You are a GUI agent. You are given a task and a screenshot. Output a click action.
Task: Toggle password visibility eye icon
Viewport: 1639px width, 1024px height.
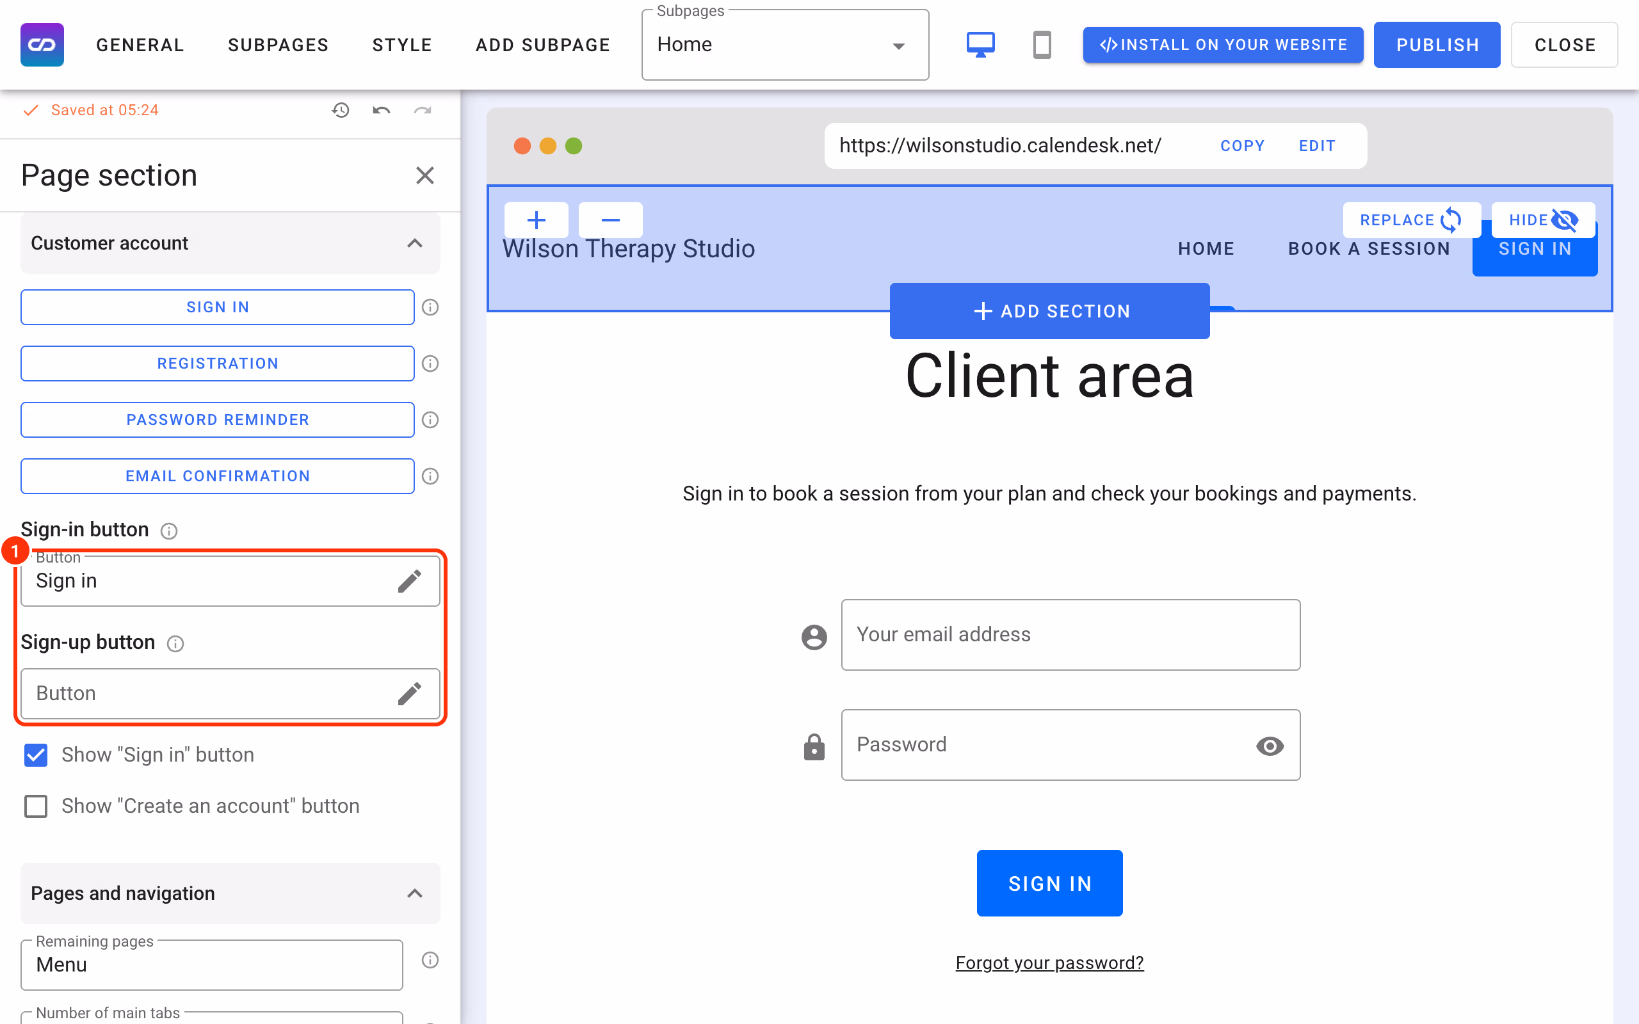pos(1269,746)
